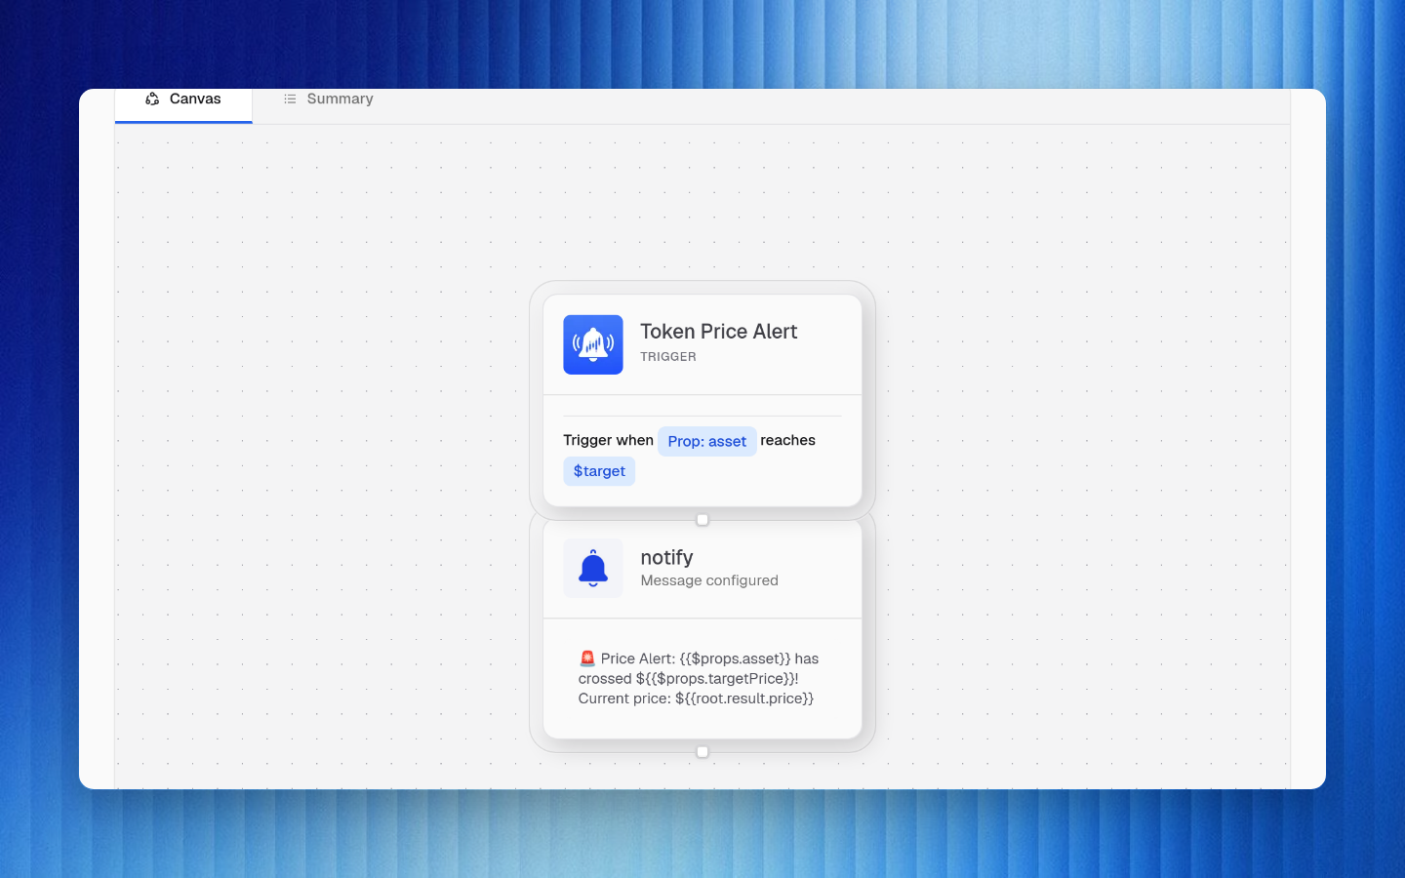Click the $target chip

tap(599, 471)
